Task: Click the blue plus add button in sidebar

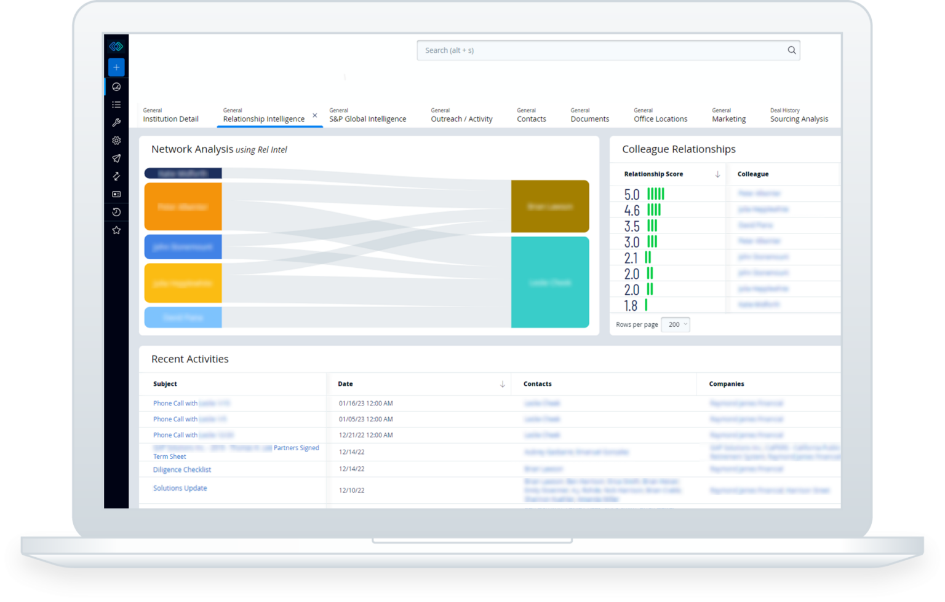Action: tap(116, 67)
